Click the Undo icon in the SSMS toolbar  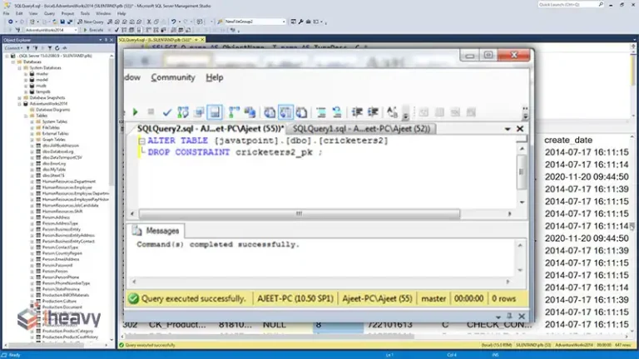[x=173, y=22]
